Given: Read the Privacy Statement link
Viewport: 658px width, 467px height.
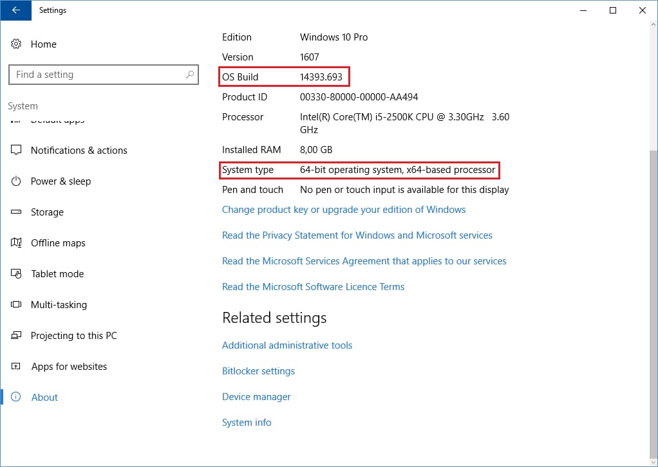Looking at the screenshot, I should (357, 235).
